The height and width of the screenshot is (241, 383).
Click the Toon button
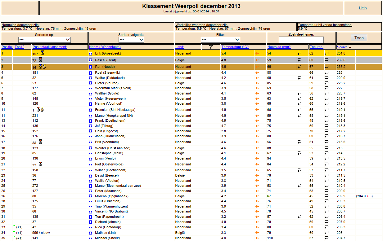point(359,38)
